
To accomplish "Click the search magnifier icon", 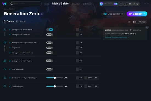I will 12,4.
